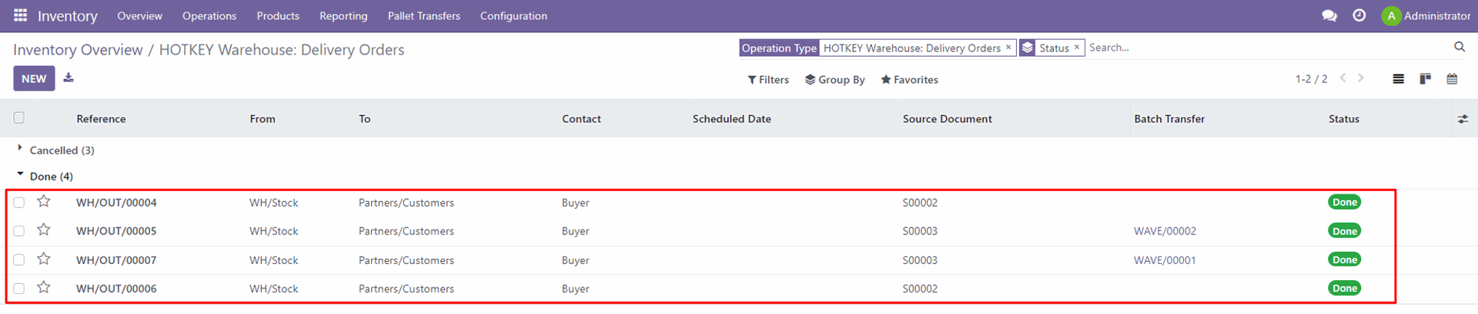The width and height of the screenshot is (1478, 314).
Task: Click S00003 source of WH/OUT/00005
Action: pyautogui.click(x=920, y=231)
